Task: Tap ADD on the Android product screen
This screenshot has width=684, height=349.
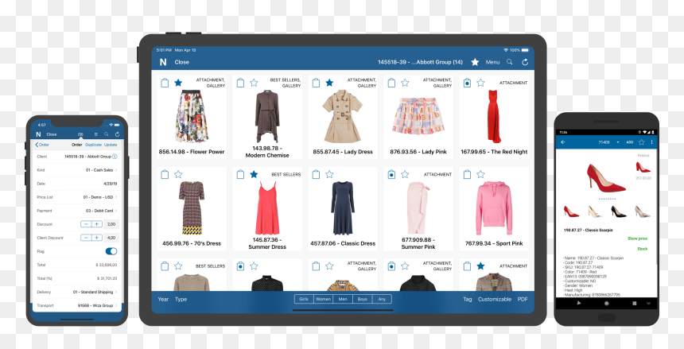Action: [x=630, y=142]
